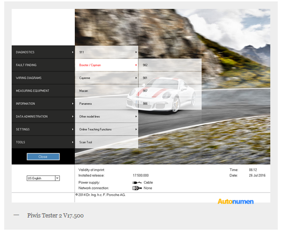Click the Cable power supply text
This screenshot has width=282, height=232.
click(148, 182)
